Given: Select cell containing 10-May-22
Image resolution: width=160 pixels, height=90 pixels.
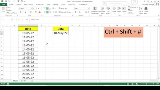Looking at the screenshot, I should click(x=60, y=33).
